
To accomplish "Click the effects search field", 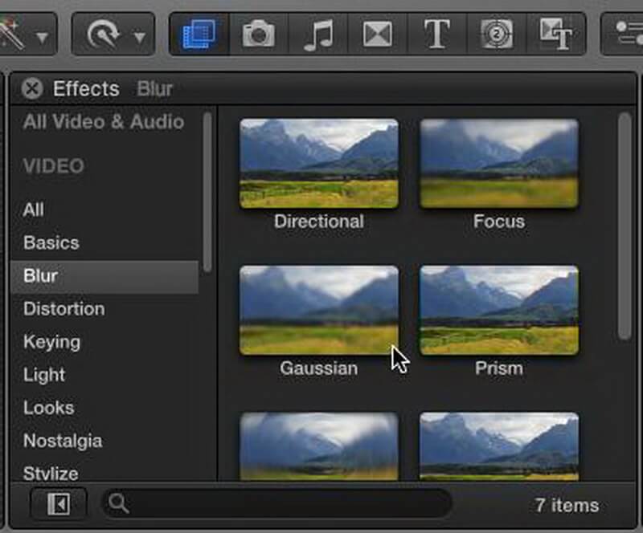I will coord(277,503).
